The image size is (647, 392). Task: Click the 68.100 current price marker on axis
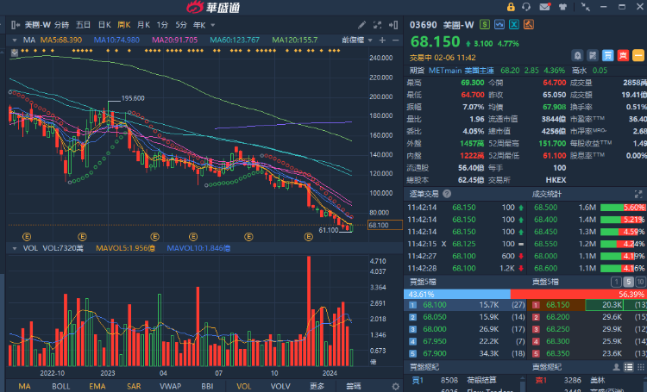click(385, 225)
